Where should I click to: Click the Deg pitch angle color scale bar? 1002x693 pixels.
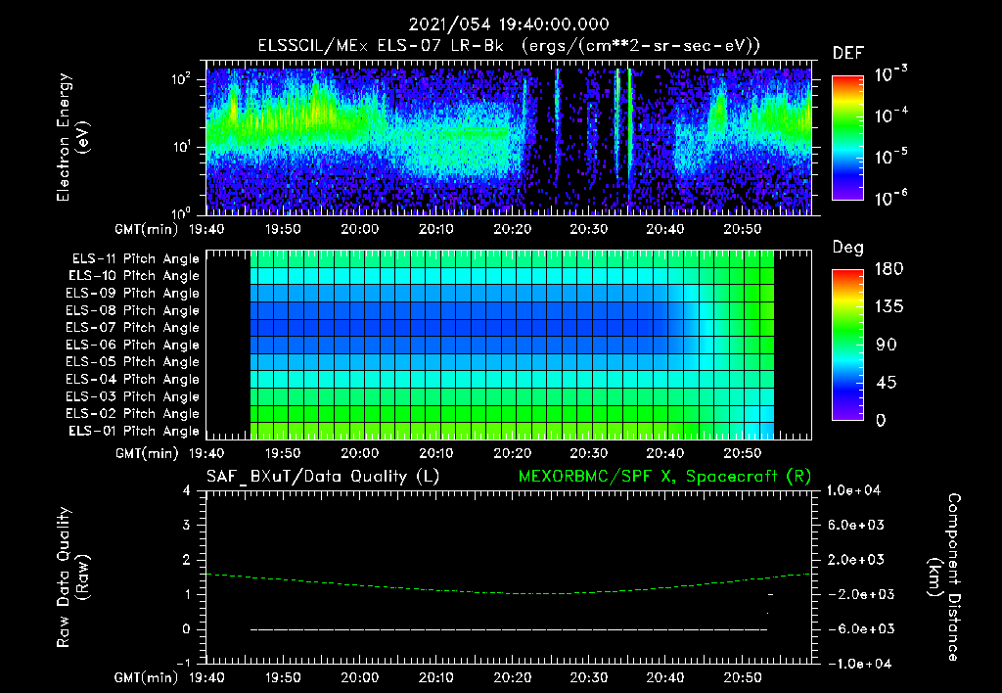click(x=847, y=345)
